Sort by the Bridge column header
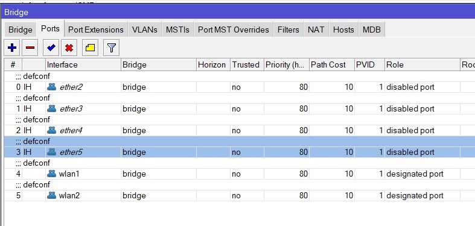 tap(159, 64)
